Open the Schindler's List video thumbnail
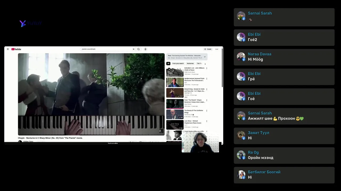Viewport: 341px width, 191px height. click(175, 72)
